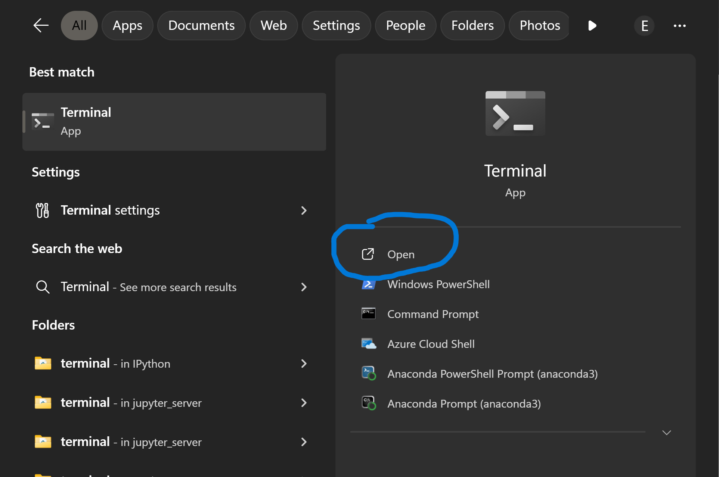This screenshot has width=719, height=477.
Task: Expand the Terminal settings chevron
Action: point(304,211)
